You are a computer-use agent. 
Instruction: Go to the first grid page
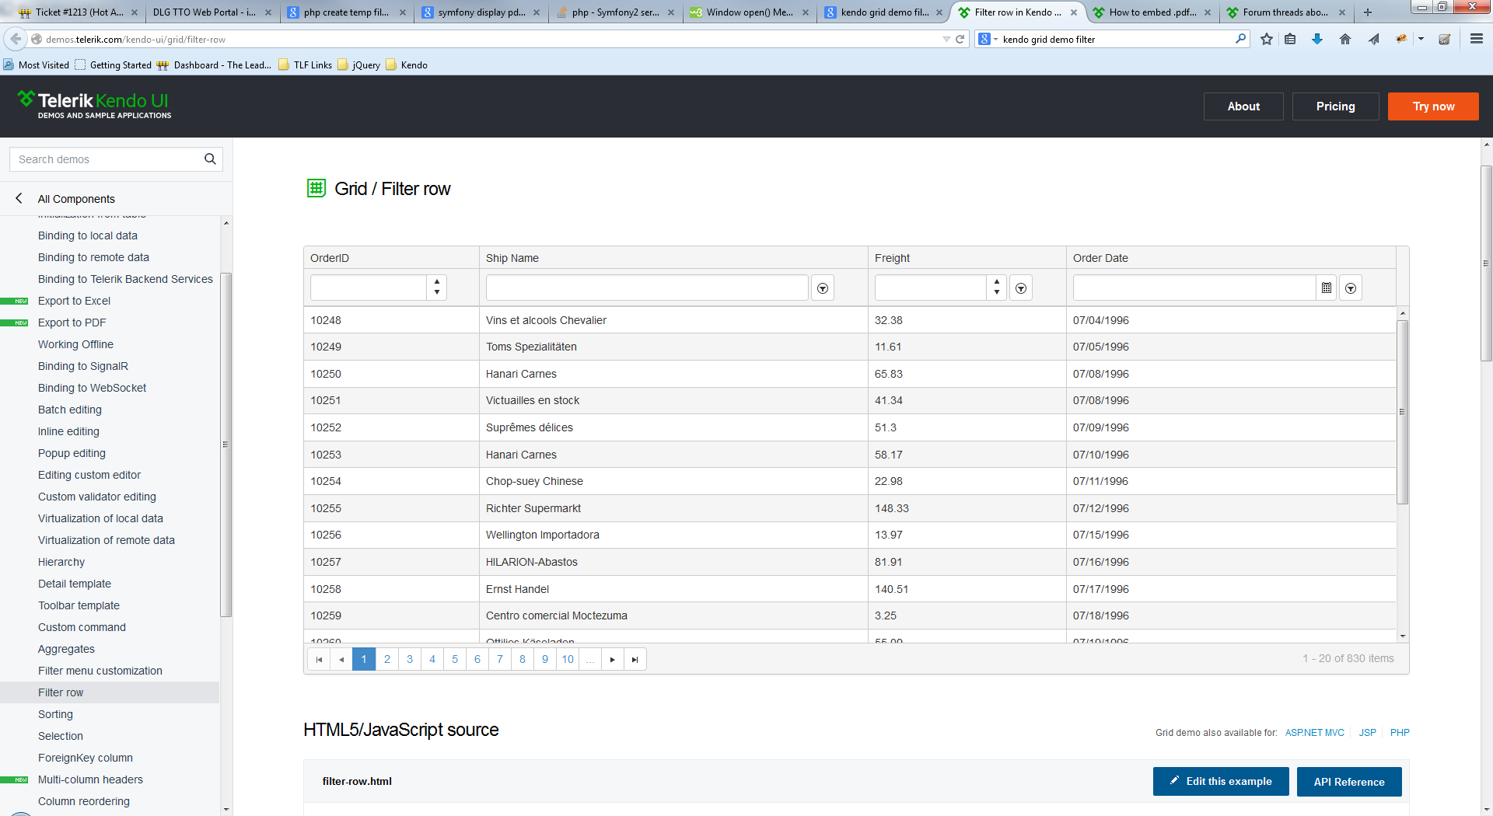319,659
